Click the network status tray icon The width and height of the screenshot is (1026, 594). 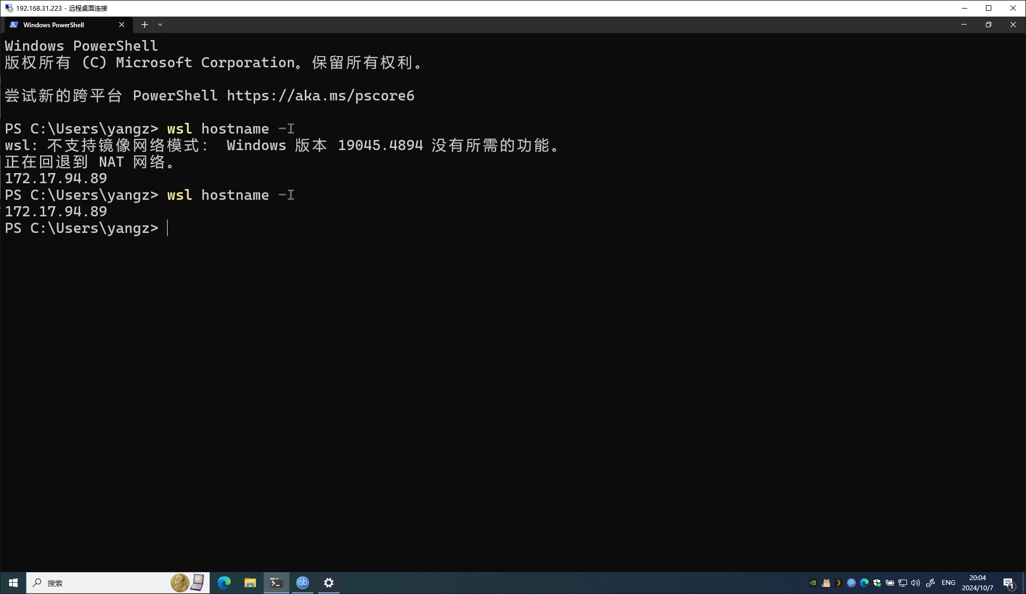903,583
